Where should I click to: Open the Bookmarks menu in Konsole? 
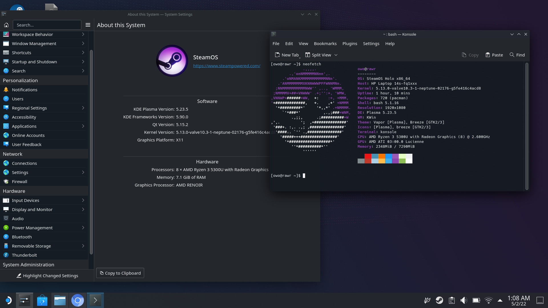[325, 43]
